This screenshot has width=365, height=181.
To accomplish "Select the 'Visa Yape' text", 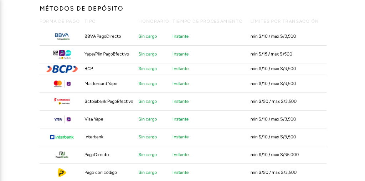I will point(94,119).
